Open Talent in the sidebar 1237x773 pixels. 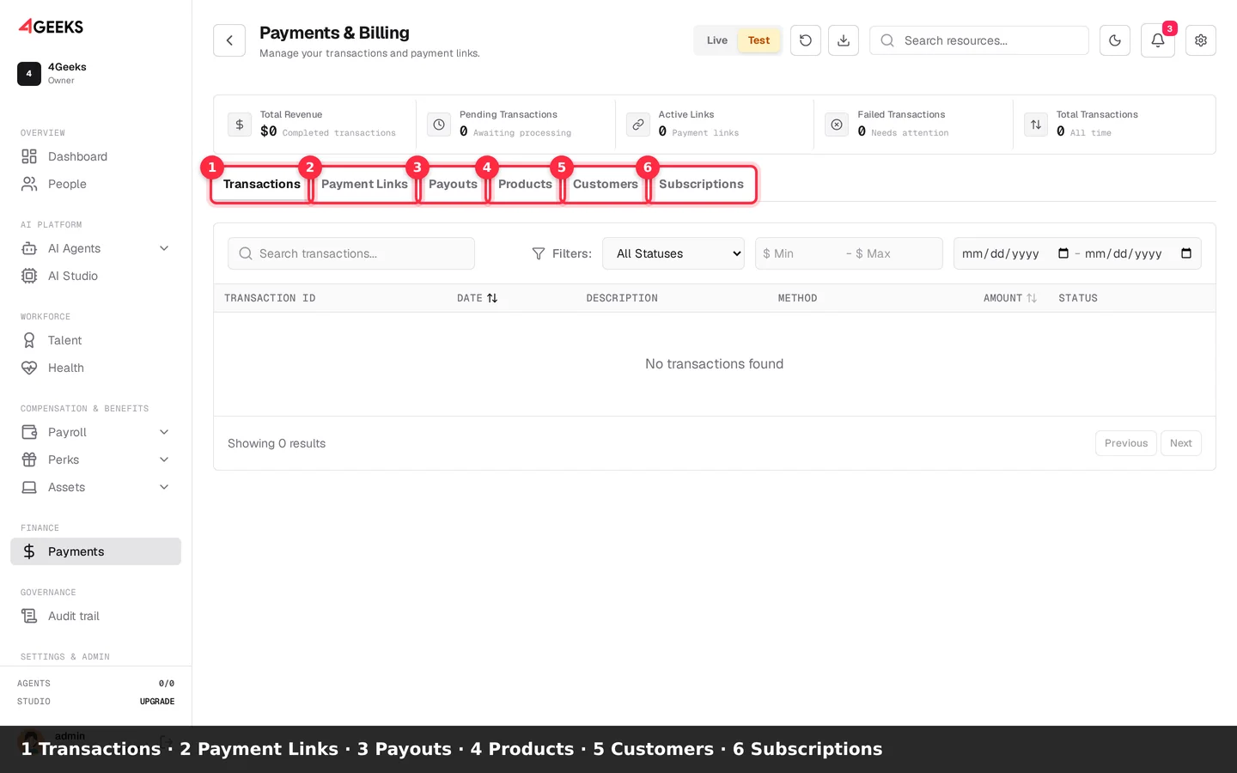[95, 340]
